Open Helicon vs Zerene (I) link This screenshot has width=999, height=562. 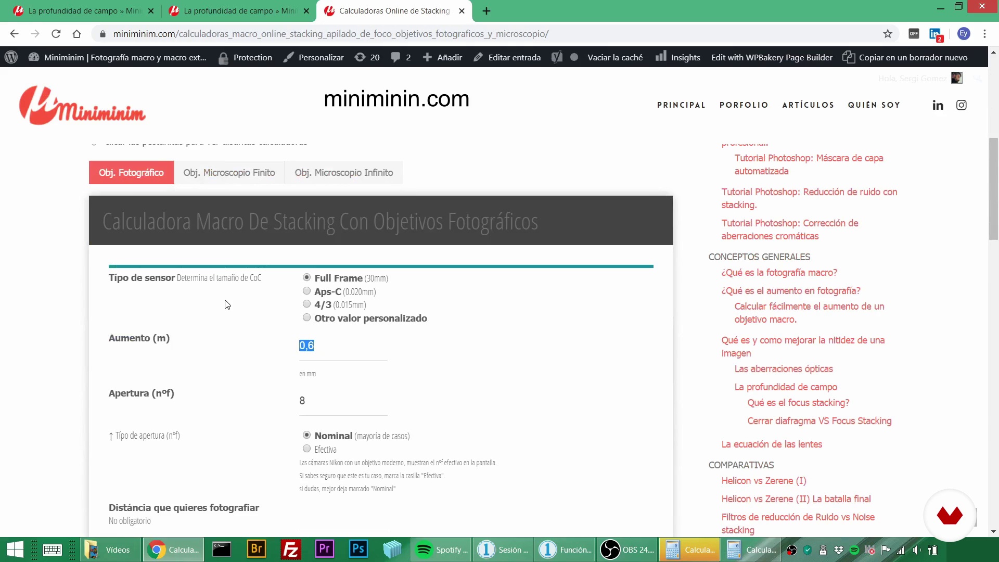coord(764,481)
